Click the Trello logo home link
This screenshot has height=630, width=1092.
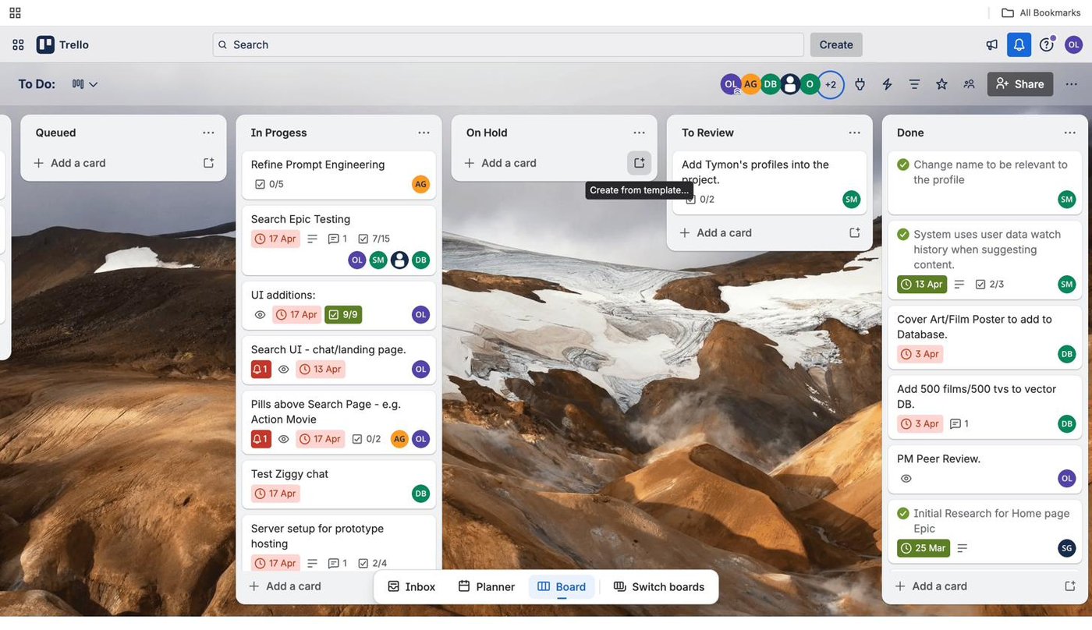63,44
